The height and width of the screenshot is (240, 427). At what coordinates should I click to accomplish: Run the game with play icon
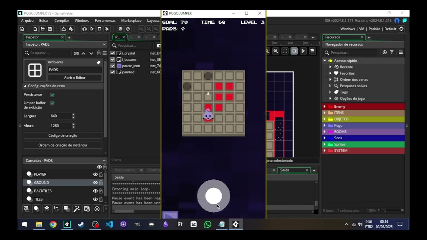click(92, 29)
